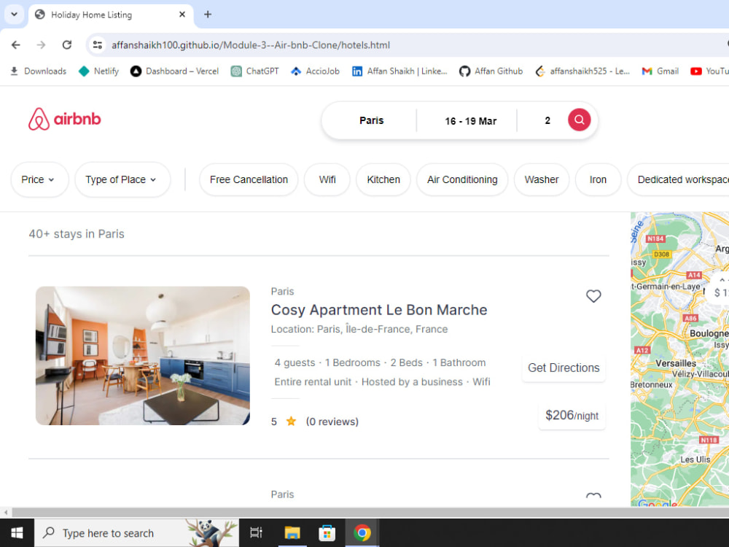Image resolution: width=729 pixels, height=547 pixels.
Task: Toggle the Washer filter
Action: 541,179
